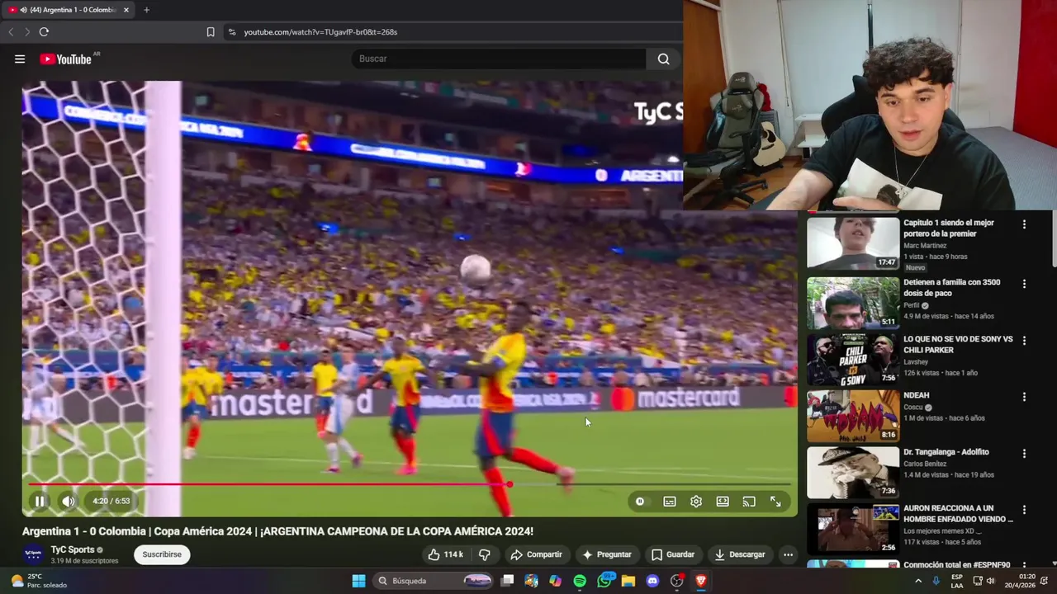Viewport: 1057px width, 594px height.
Task: Open the Windows Start menu
Action: click(358, 581)
